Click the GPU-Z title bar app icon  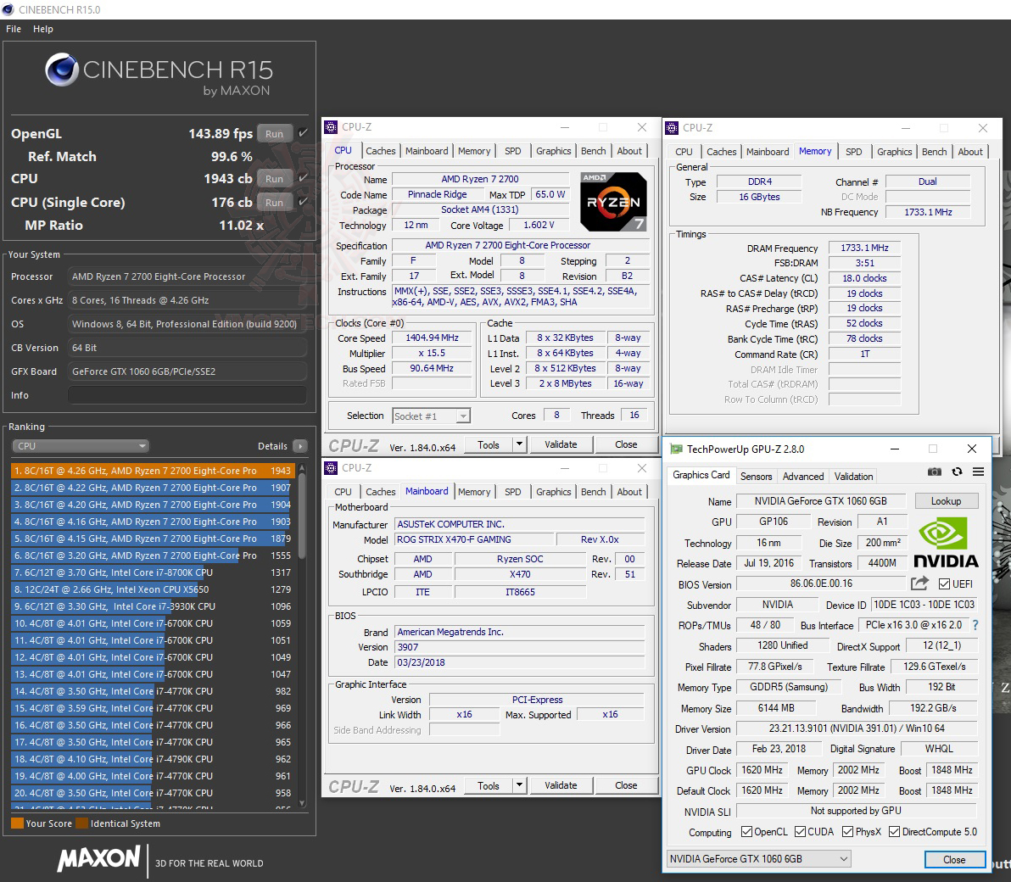[676, 449]
